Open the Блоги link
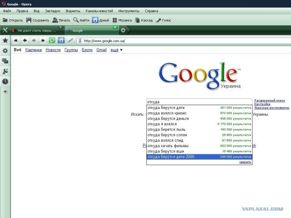The height and width of the screenshot is (218, 291). 87,50
